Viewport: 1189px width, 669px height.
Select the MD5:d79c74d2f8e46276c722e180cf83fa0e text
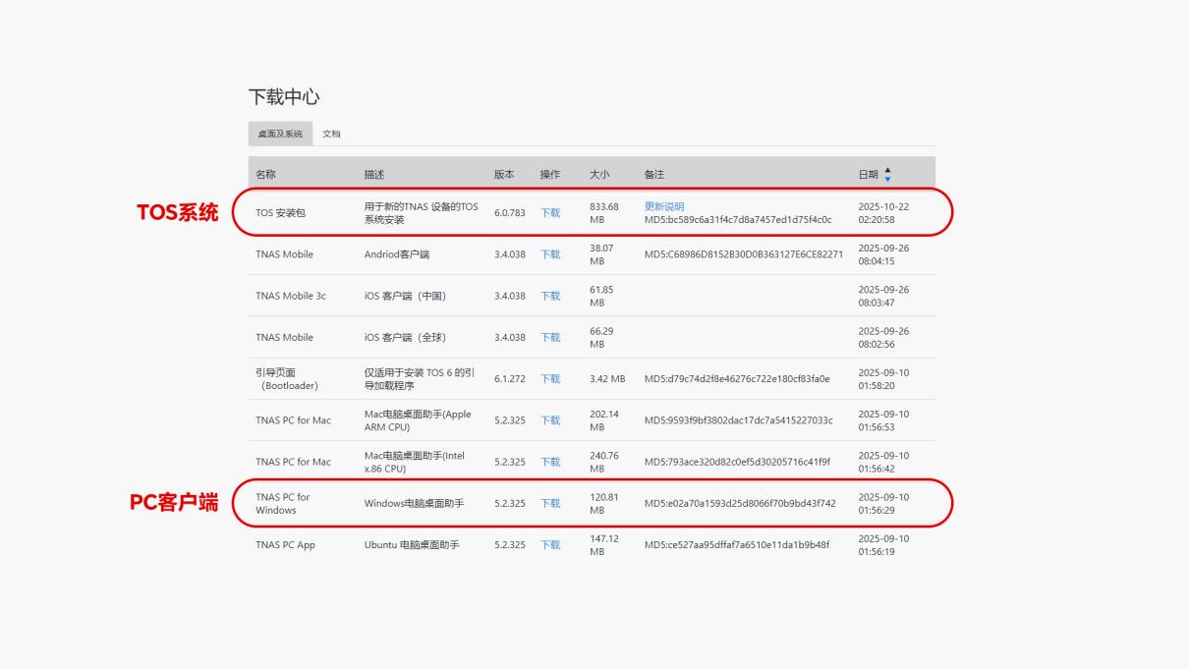(x=737, y=378)
